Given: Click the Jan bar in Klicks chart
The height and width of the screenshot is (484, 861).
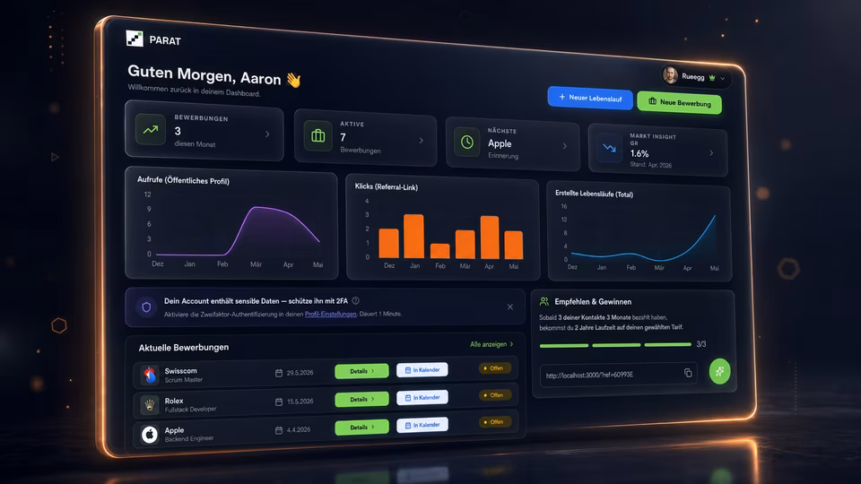Looking at the screenshot, I should pyautogui.click(x=414, y=236).
